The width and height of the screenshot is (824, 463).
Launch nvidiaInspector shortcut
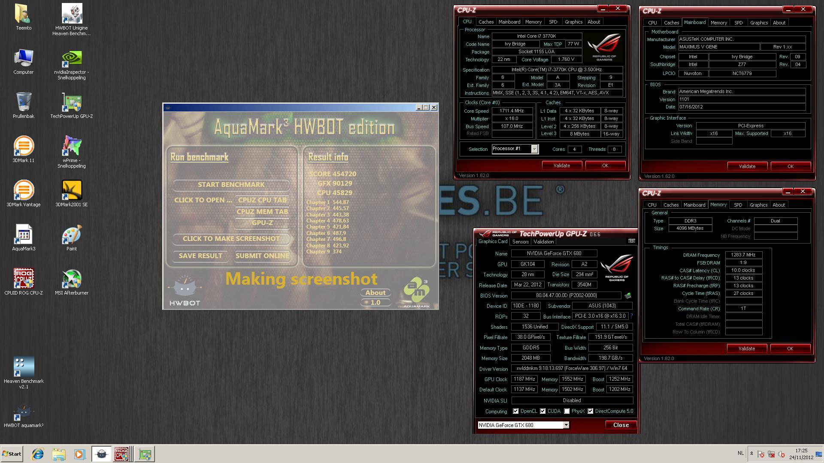tap(71, 65)
